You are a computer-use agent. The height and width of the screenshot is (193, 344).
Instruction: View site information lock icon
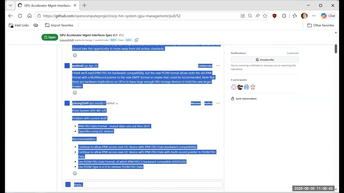(39, 16)
